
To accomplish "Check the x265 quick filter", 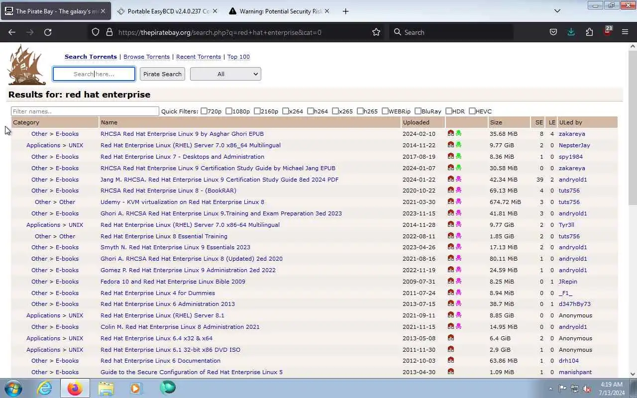I will point(335,111).
